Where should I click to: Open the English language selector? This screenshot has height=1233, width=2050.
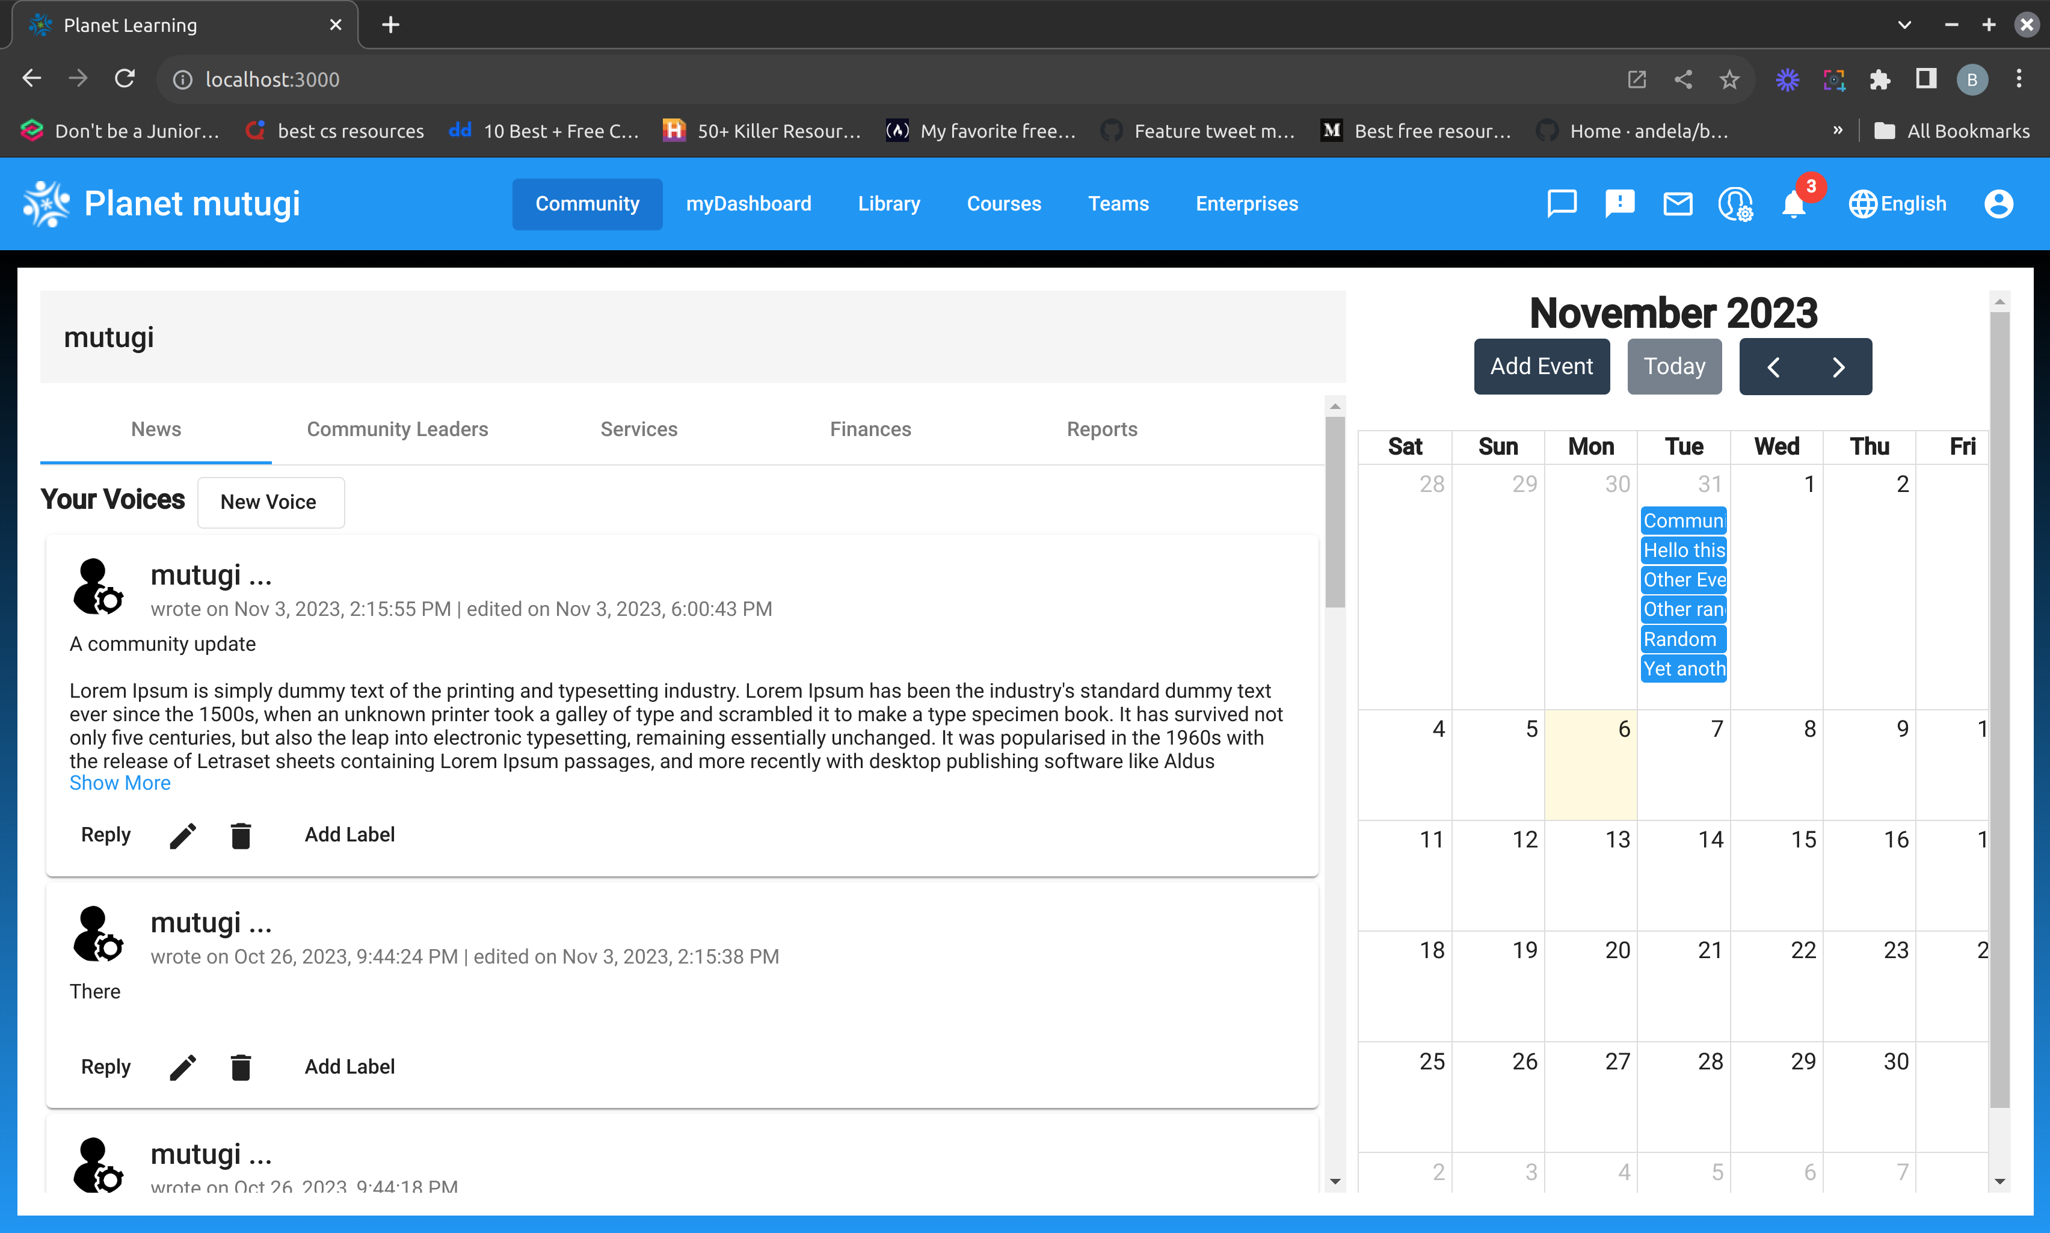1899,203
